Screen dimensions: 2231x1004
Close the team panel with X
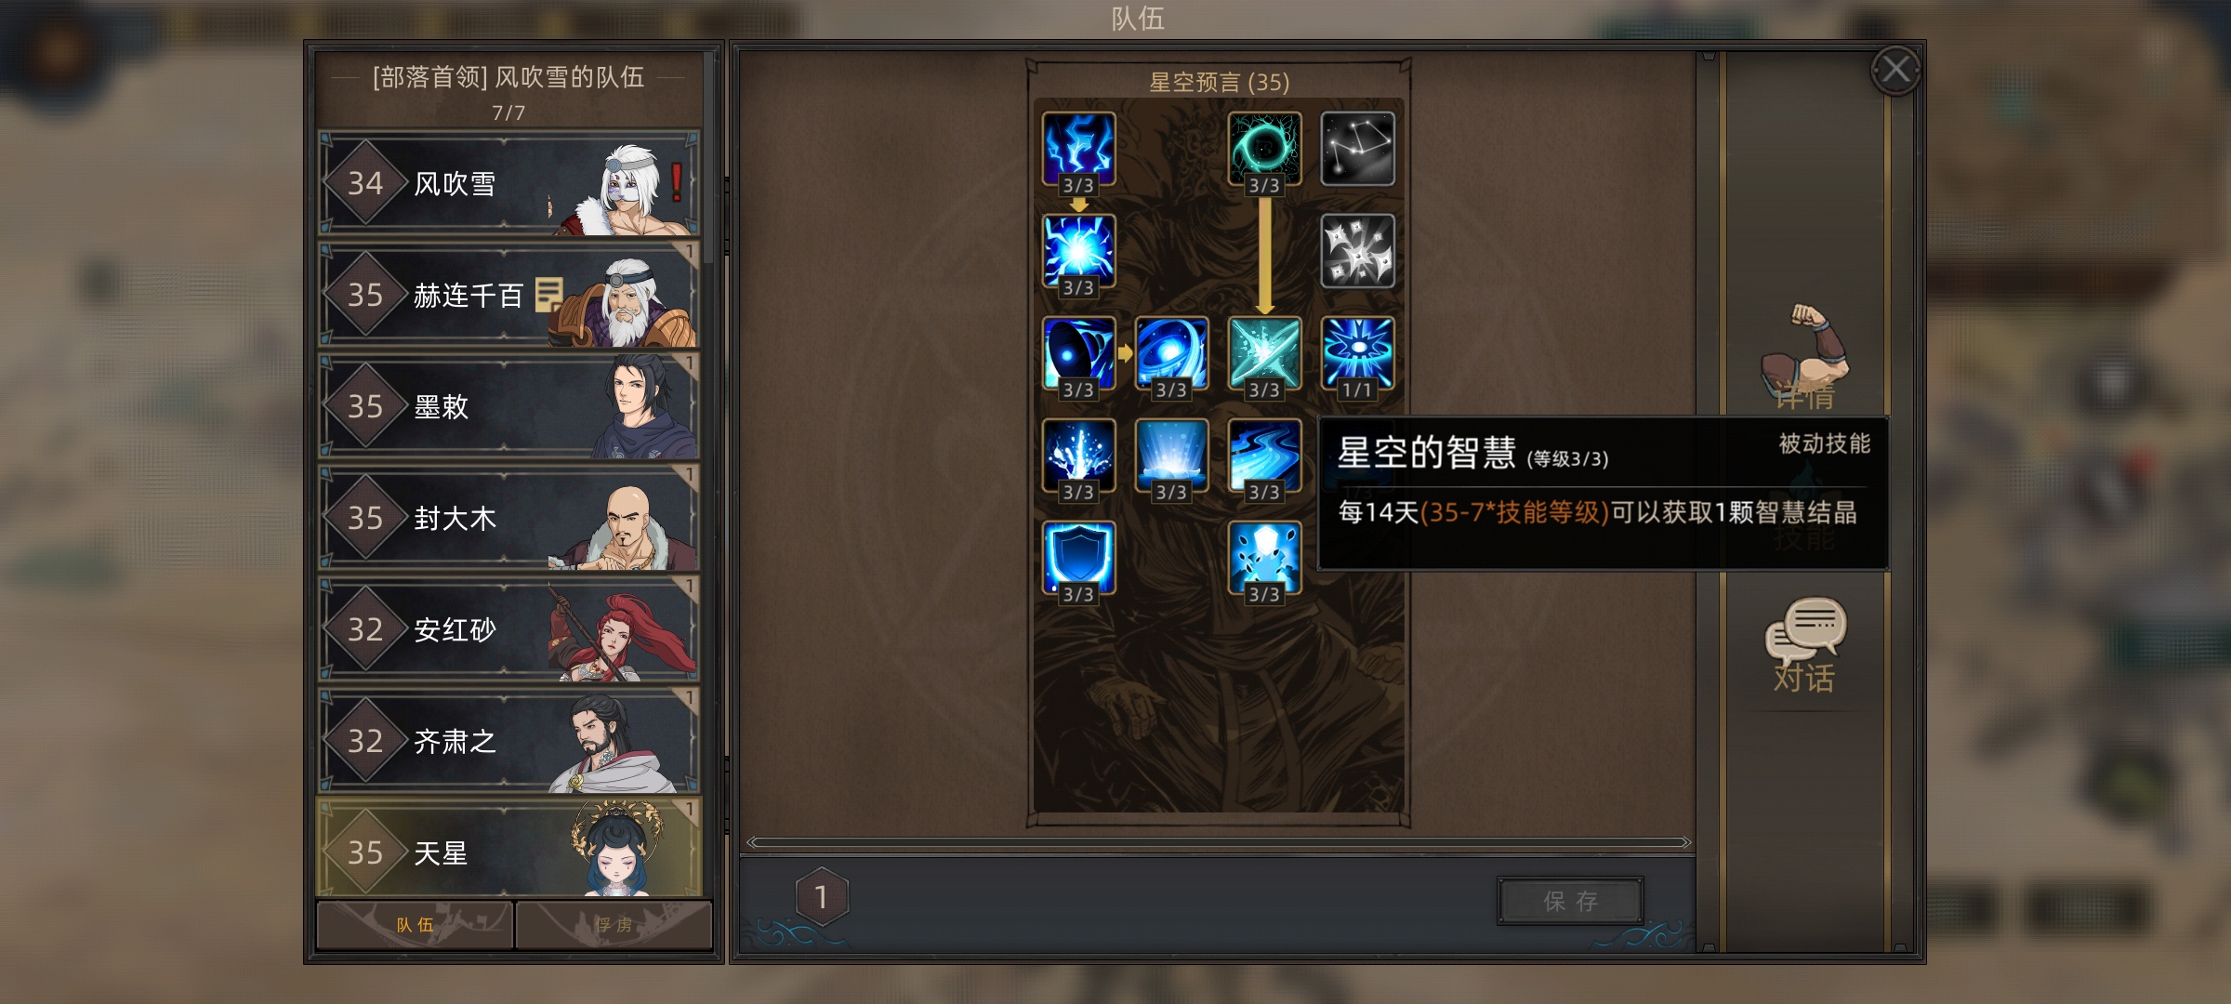(1895, 70)
